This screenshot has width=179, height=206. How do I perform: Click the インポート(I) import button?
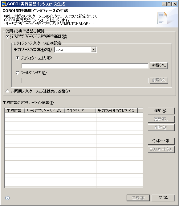click(161, 141)
